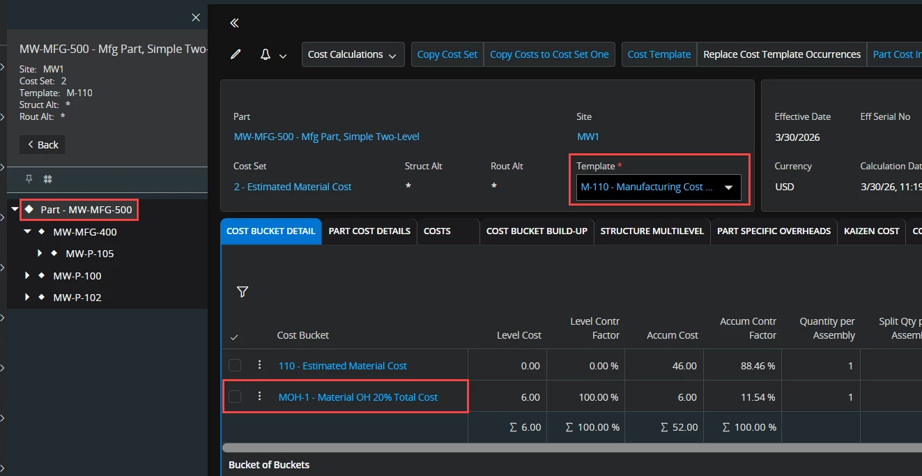The height and width of the screenshot is (476, 922).
Task: Open row menu for Estimated Material Cost
Action: click(x=259, y=365)
